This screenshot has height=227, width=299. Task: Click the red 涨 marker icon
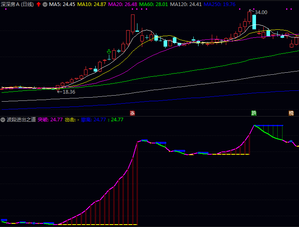click(x=132, y=113)
